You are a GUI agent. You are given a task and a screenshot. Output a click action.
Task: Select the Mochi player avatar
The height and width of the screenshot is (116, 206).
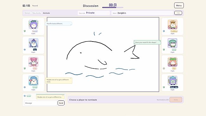[x=33, y=24]
